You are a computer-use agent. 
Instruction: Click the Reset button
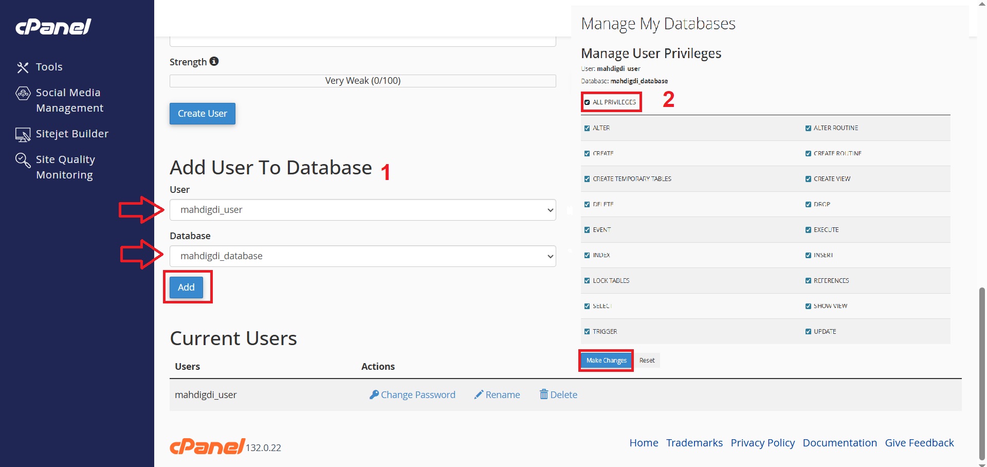tap(647, 361)
